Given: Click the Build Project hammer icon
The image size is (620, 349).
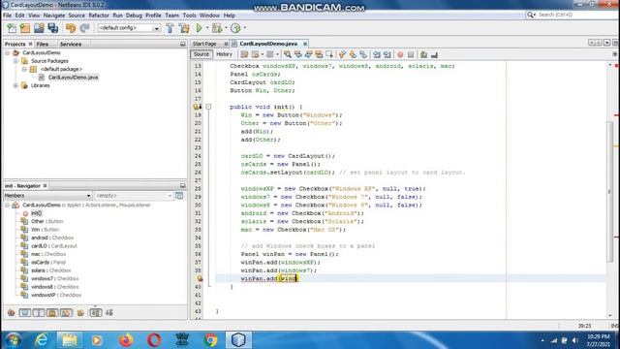Looking at the screenshot, I should point(170,28).
